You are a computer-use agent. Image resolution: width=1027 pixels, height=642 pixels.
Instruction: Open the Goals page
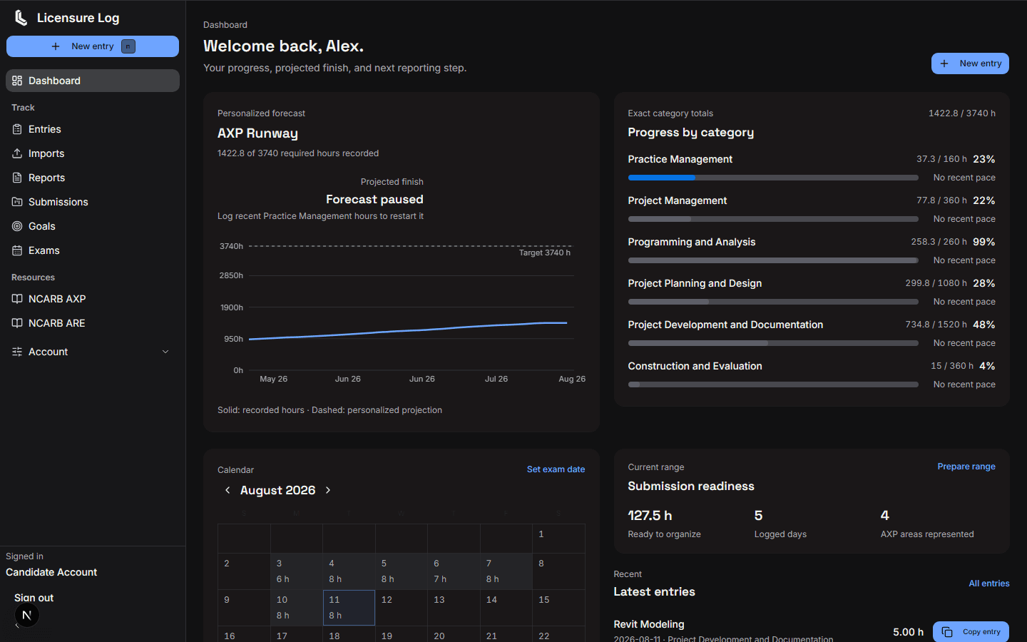pos(93,226)
